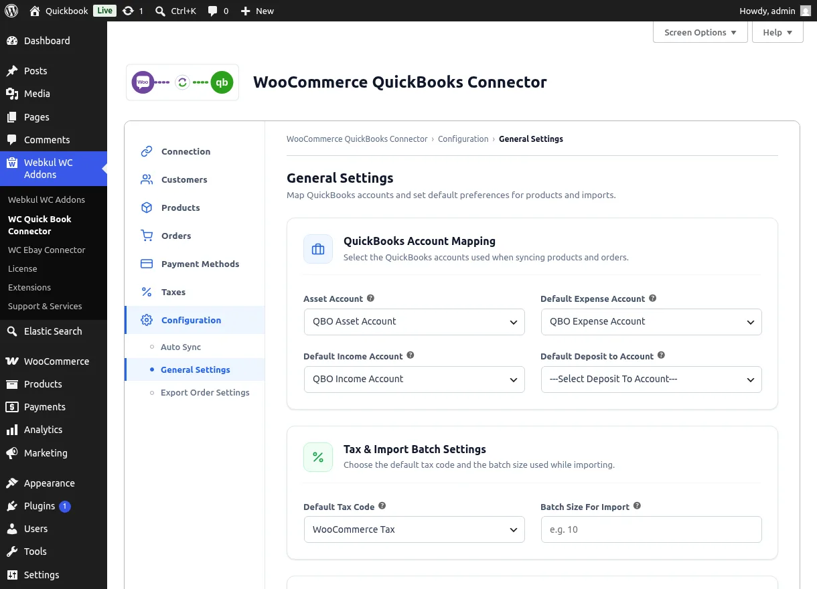Click the Configuration gear icon
Image resolution: width=817 pixels, height=589 pixels.
147,320
